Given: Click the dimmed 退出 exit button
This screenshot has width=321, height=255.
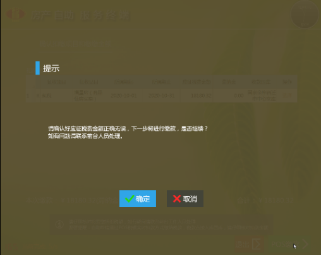Looking at the screenshot, I should tap(250, 244).
